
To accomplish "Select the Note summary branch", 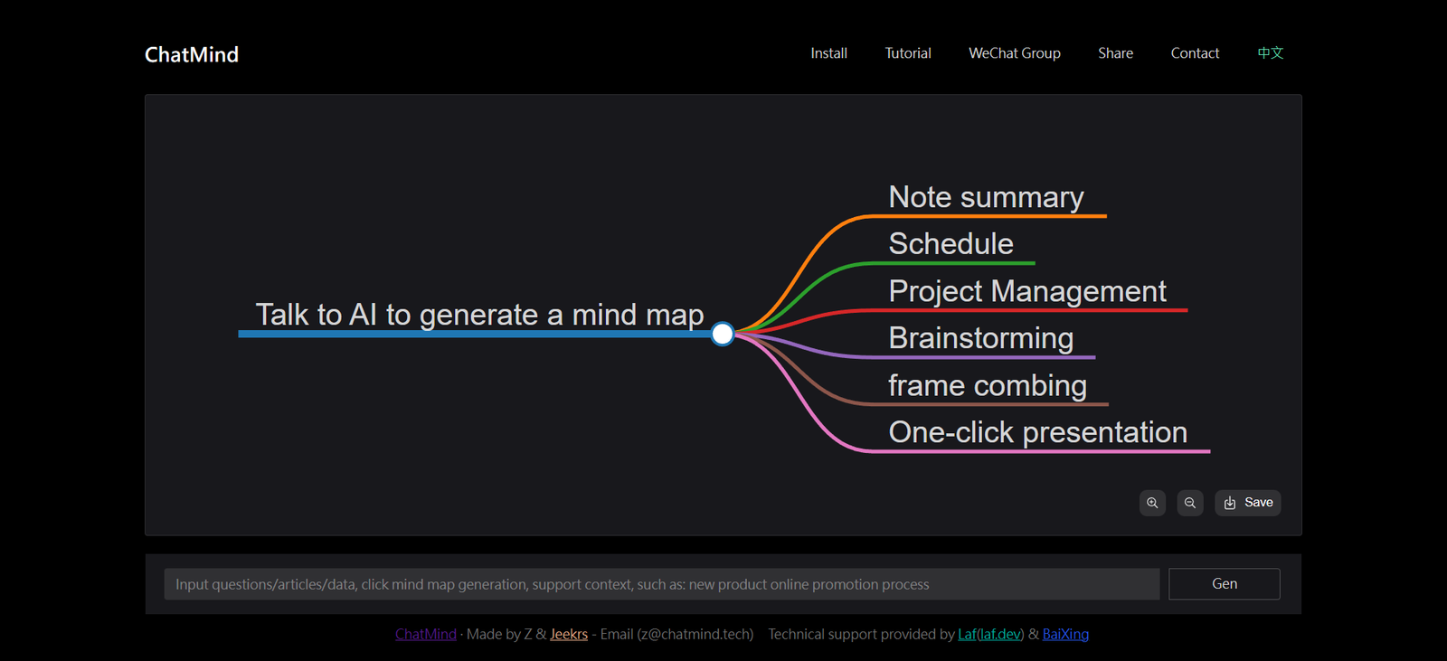I will (986, 197).
